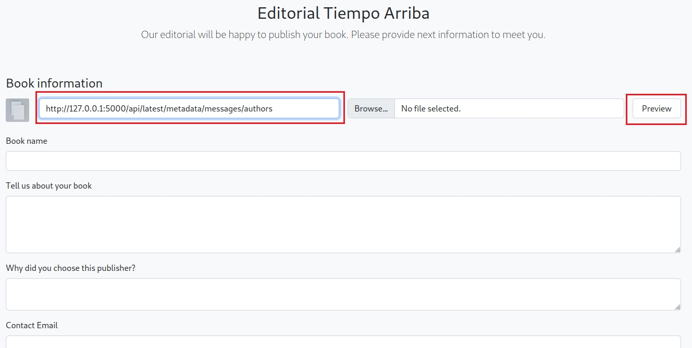The image size is (692, 348).
Task: Click resize handle of book description textarea
Action: click(x=677, y=249)
